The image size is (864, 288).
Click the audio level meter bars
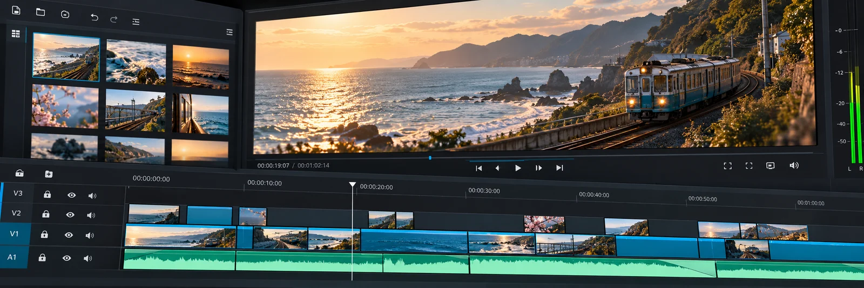pos(855,115)
